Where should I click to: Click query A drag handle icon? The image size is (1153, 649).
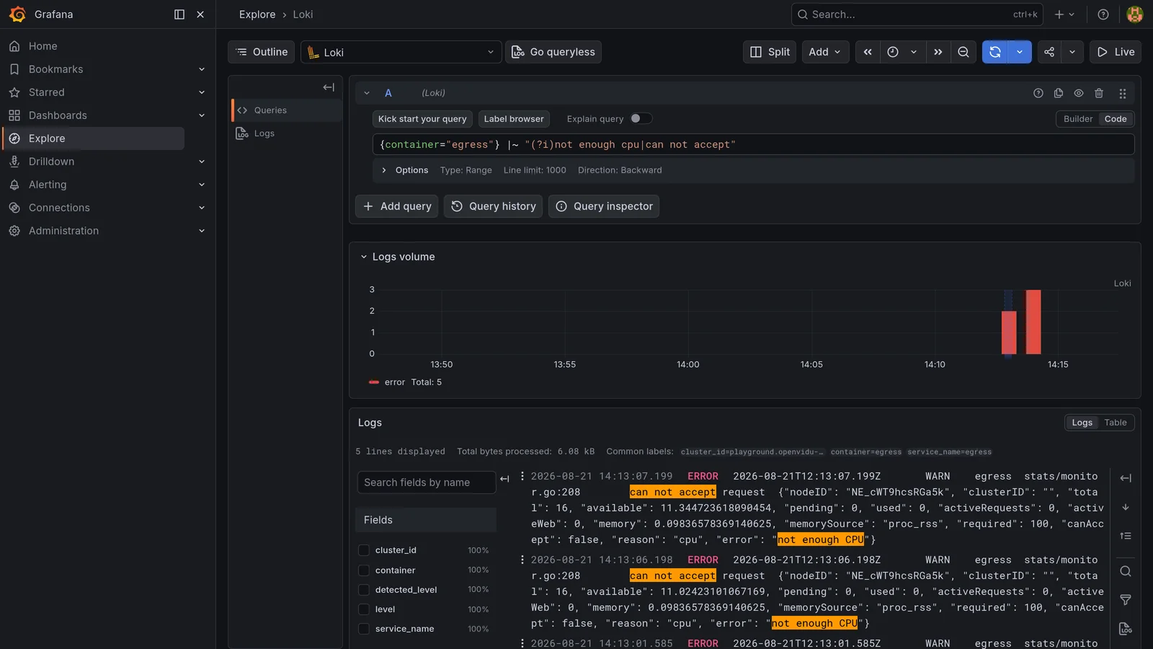click(x=1122, y=93)
